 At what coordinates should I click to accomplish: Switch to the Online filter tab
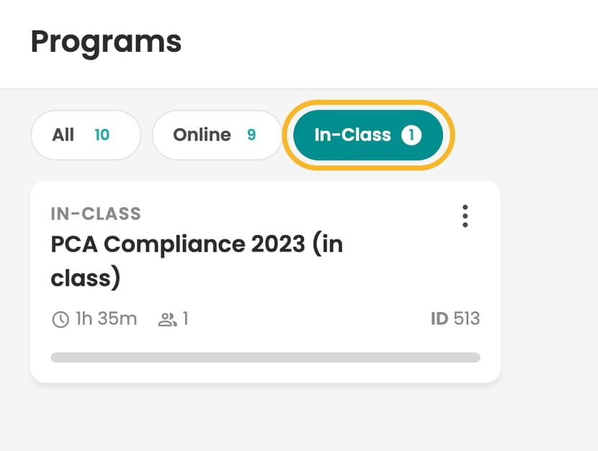coord(217,135)
